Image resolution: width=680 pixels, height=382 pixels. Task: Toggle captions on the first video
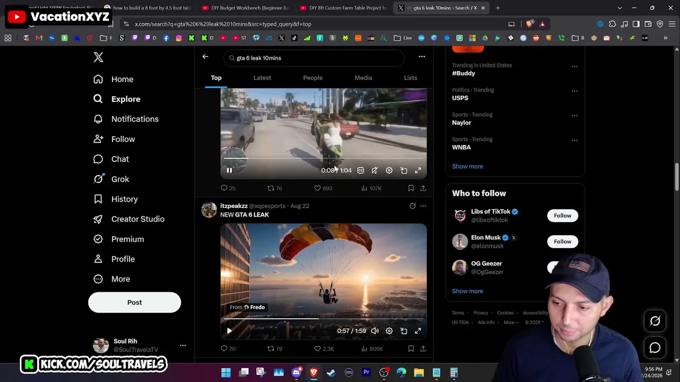pyautogui.click(x=360, y=170)
